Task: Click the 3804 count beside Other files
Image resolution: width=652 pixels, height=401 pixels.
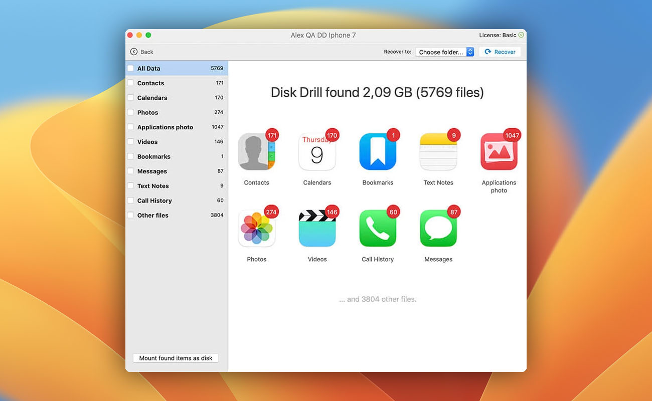Action: pos(217,215)
